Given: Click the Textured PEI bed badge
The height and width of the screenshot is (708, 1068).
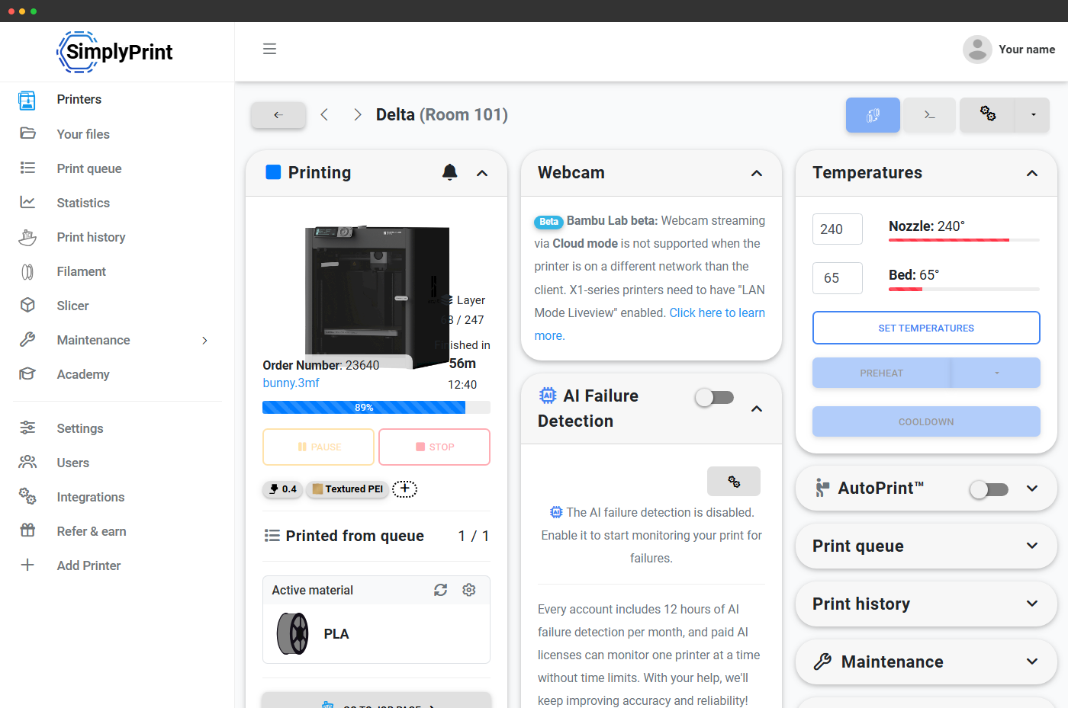Looking at the screenshot, I should (x=347, y=489).
